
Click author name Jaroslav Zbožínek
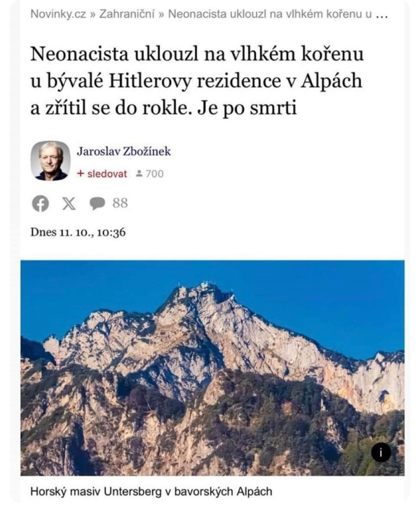pyautogui.click(x=124, y=151)
